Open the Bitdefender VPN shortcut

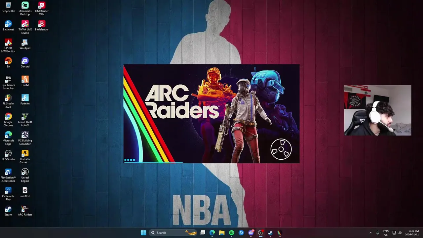[x=42, y=9]
